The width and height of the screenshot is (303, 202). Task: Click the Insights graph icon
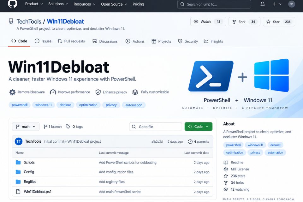[x=206, y=41]
